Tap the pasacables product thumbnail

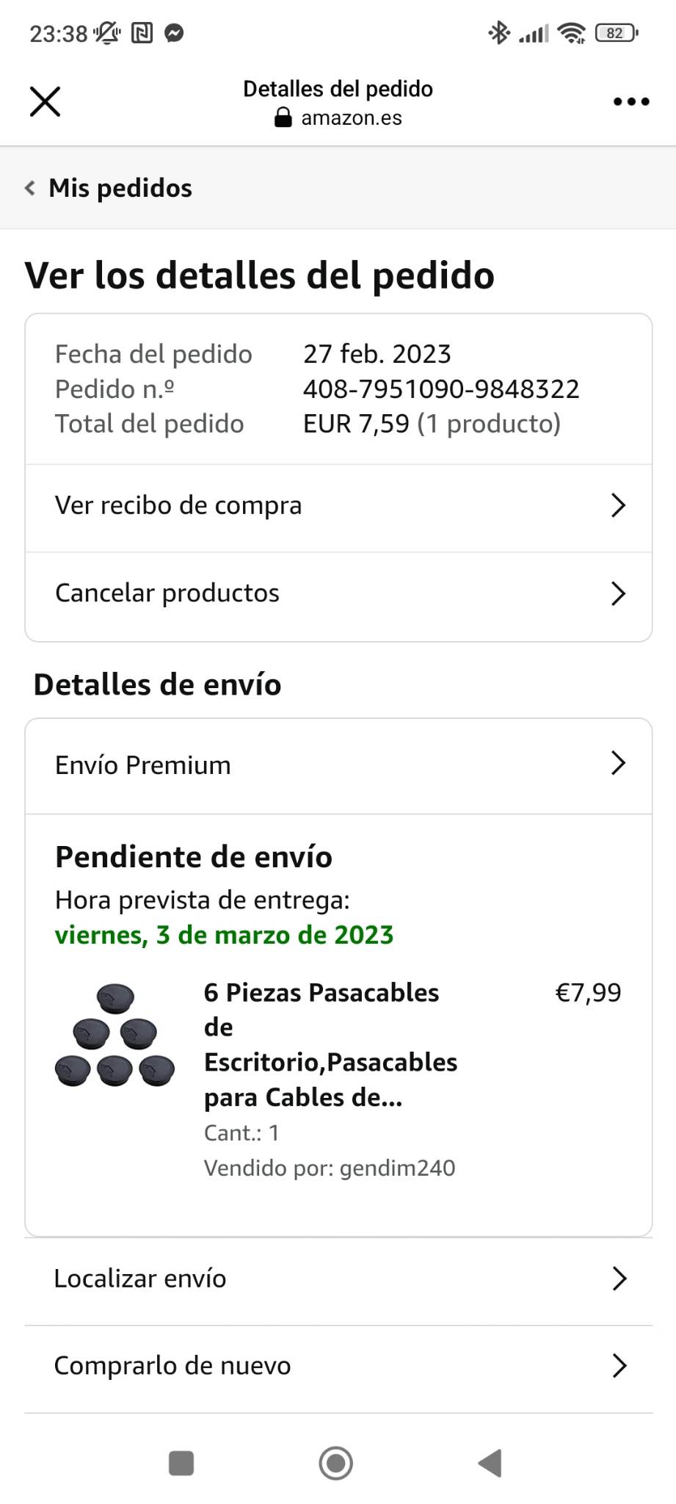tap(115, 1035)
